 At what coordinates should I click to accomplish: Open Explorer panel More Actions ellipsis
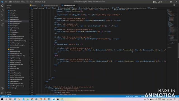(x=27, y=5)
